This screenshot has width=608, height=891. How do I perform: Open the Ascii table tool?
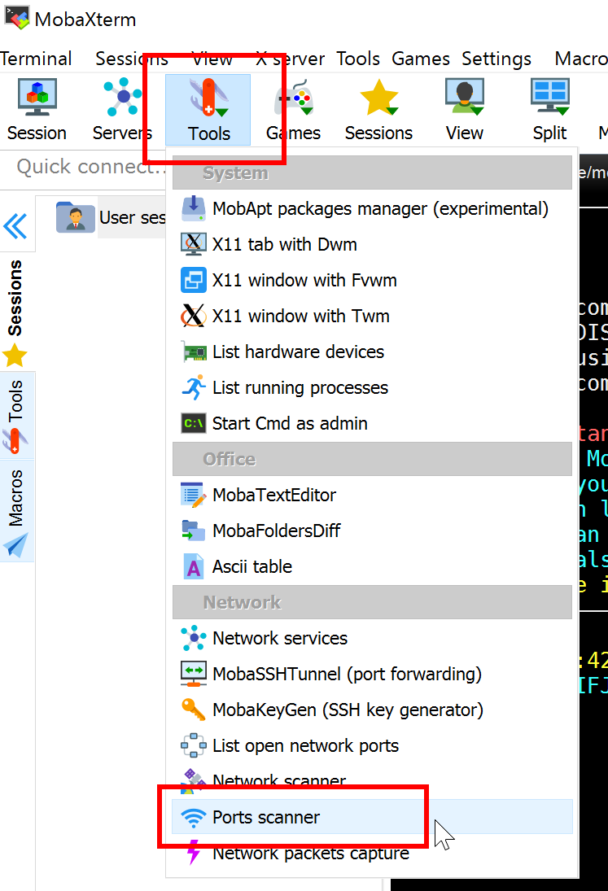pyautogui.click(x=372, y=566)
